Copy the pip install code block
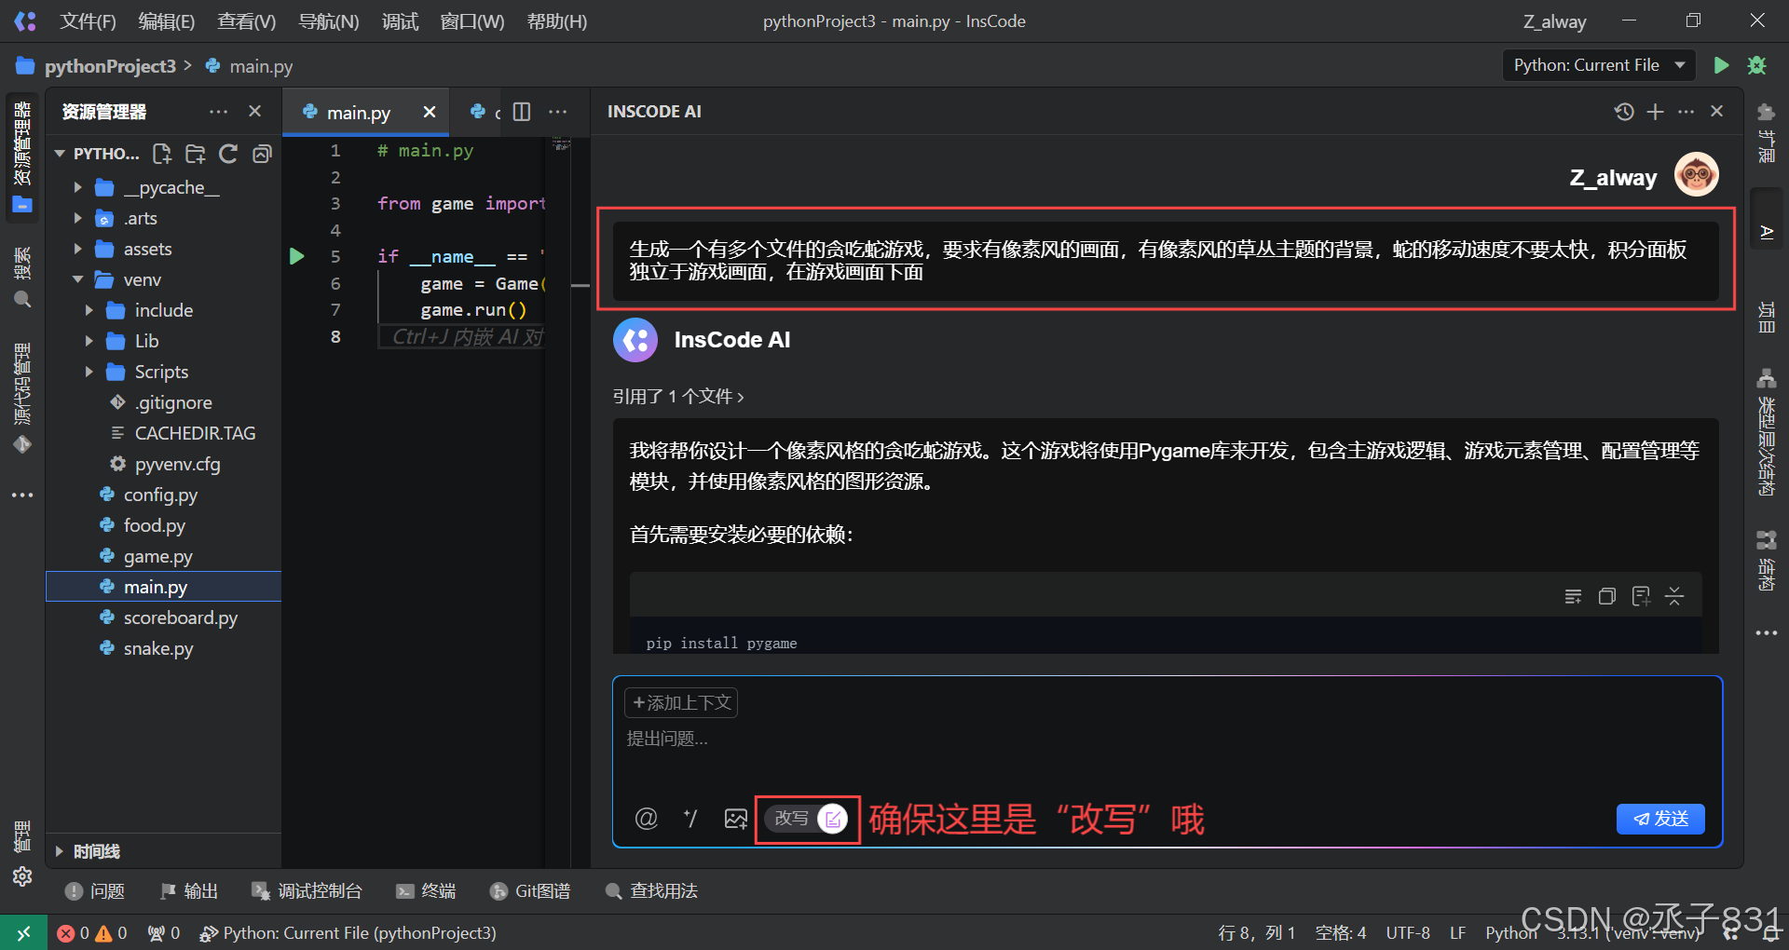This screenshot has width=1789, height=950. coord(1606,596)
